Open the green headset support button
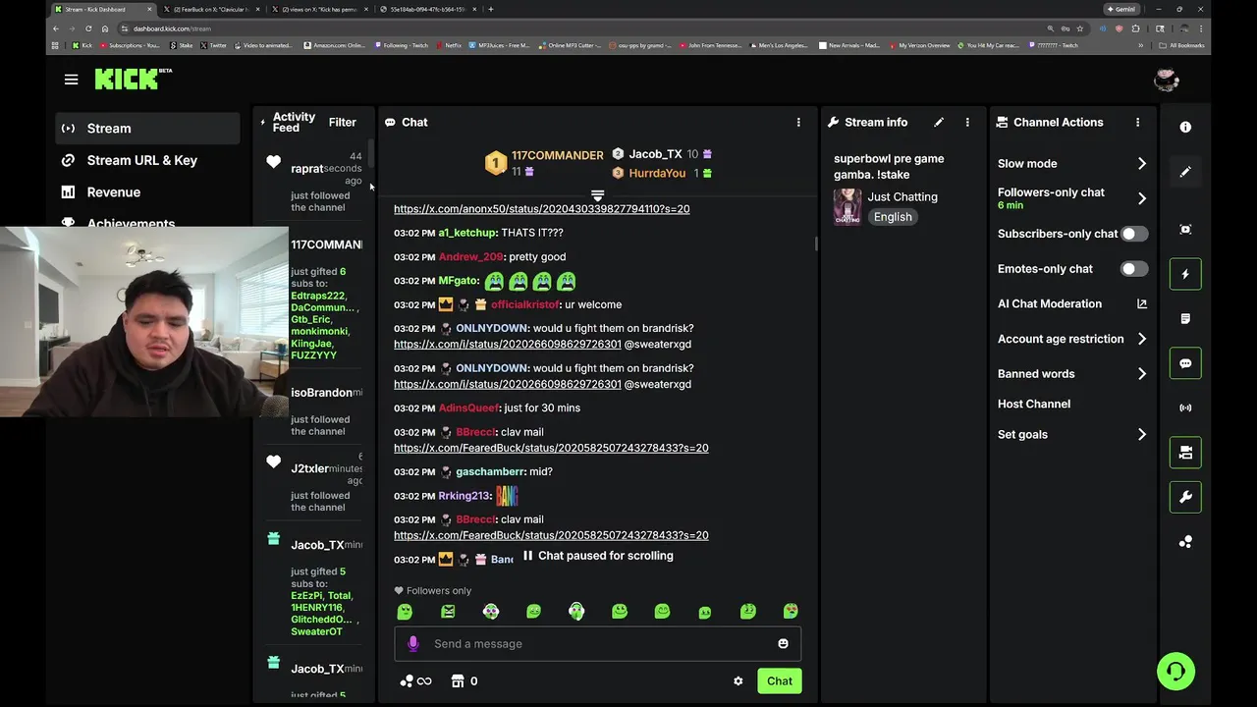1257x707 pixels. coord(1175,672)
